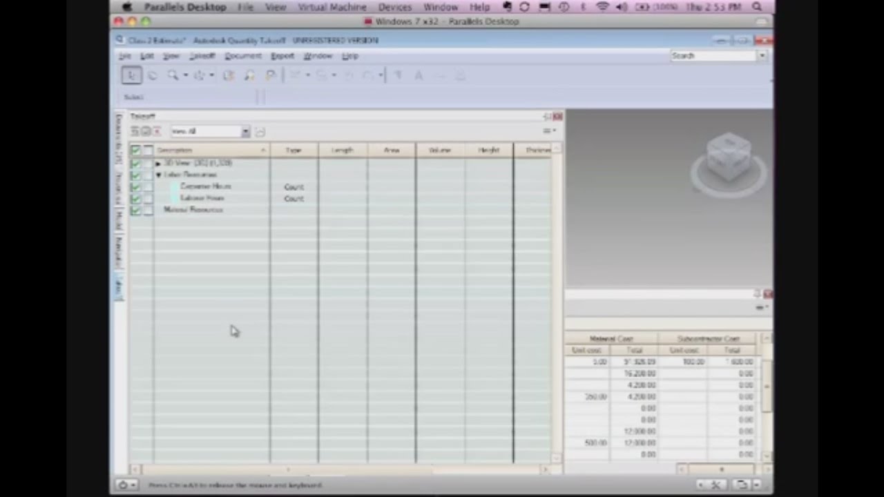Click the collapse icon in Takeoff panel
The image size is (884, 497).
[x=146, y=131]
